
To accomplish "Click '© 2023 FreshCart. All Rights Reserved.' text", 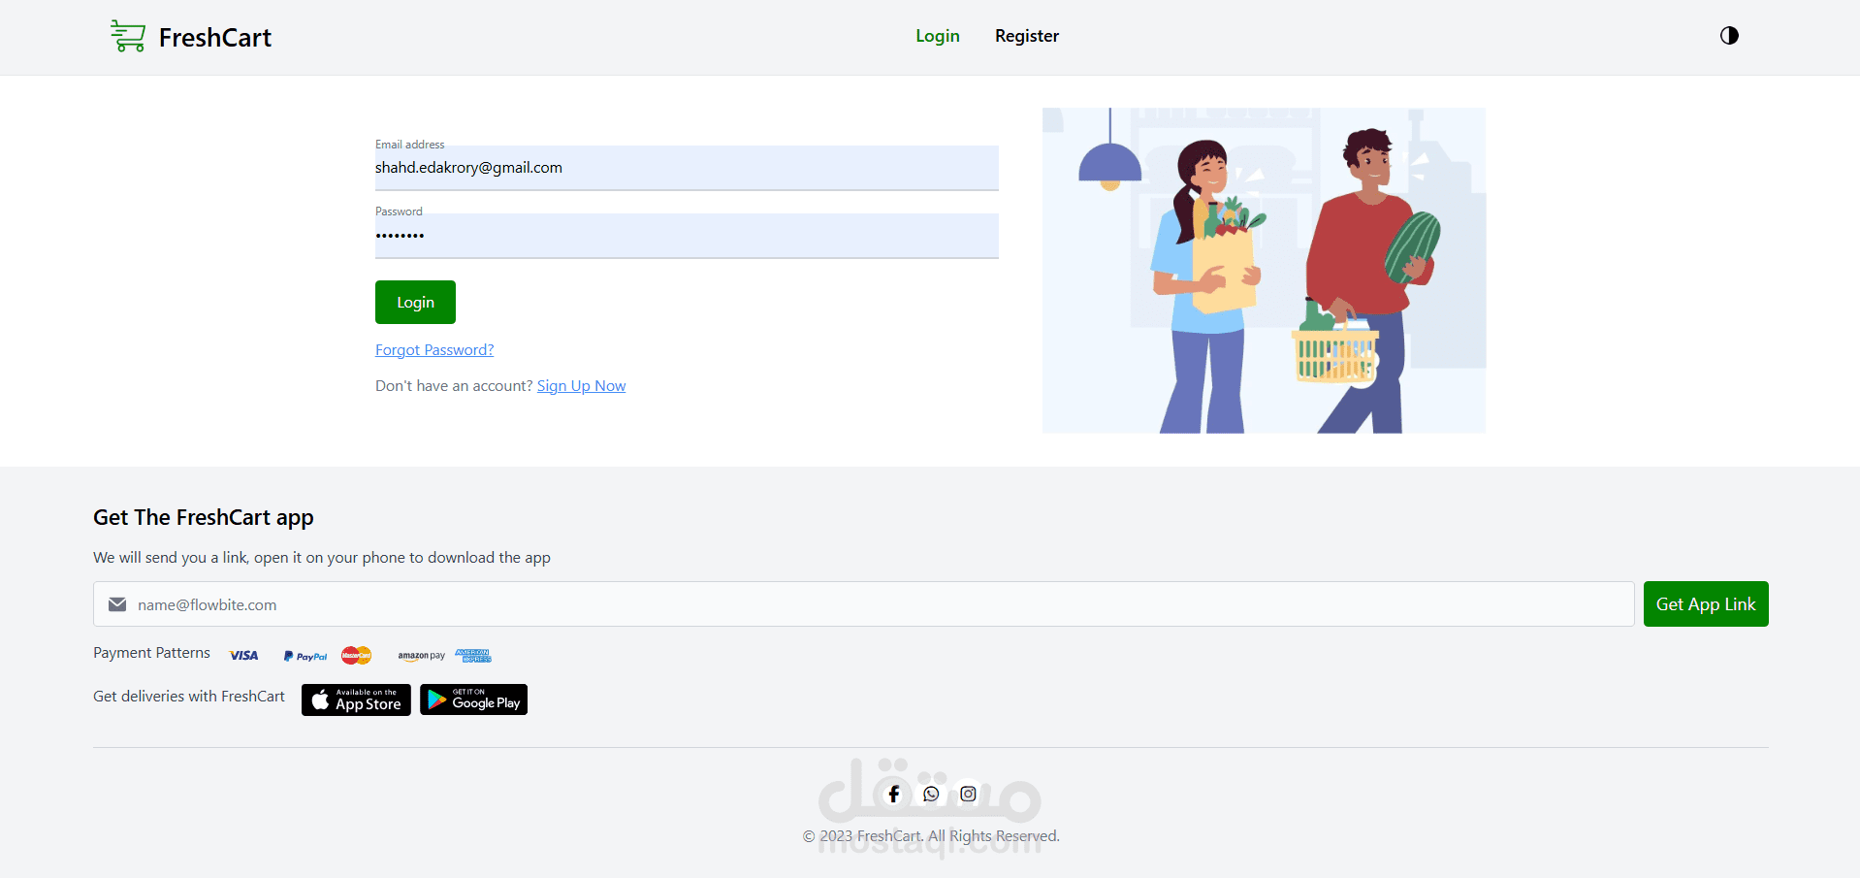I will coord(931,836).
